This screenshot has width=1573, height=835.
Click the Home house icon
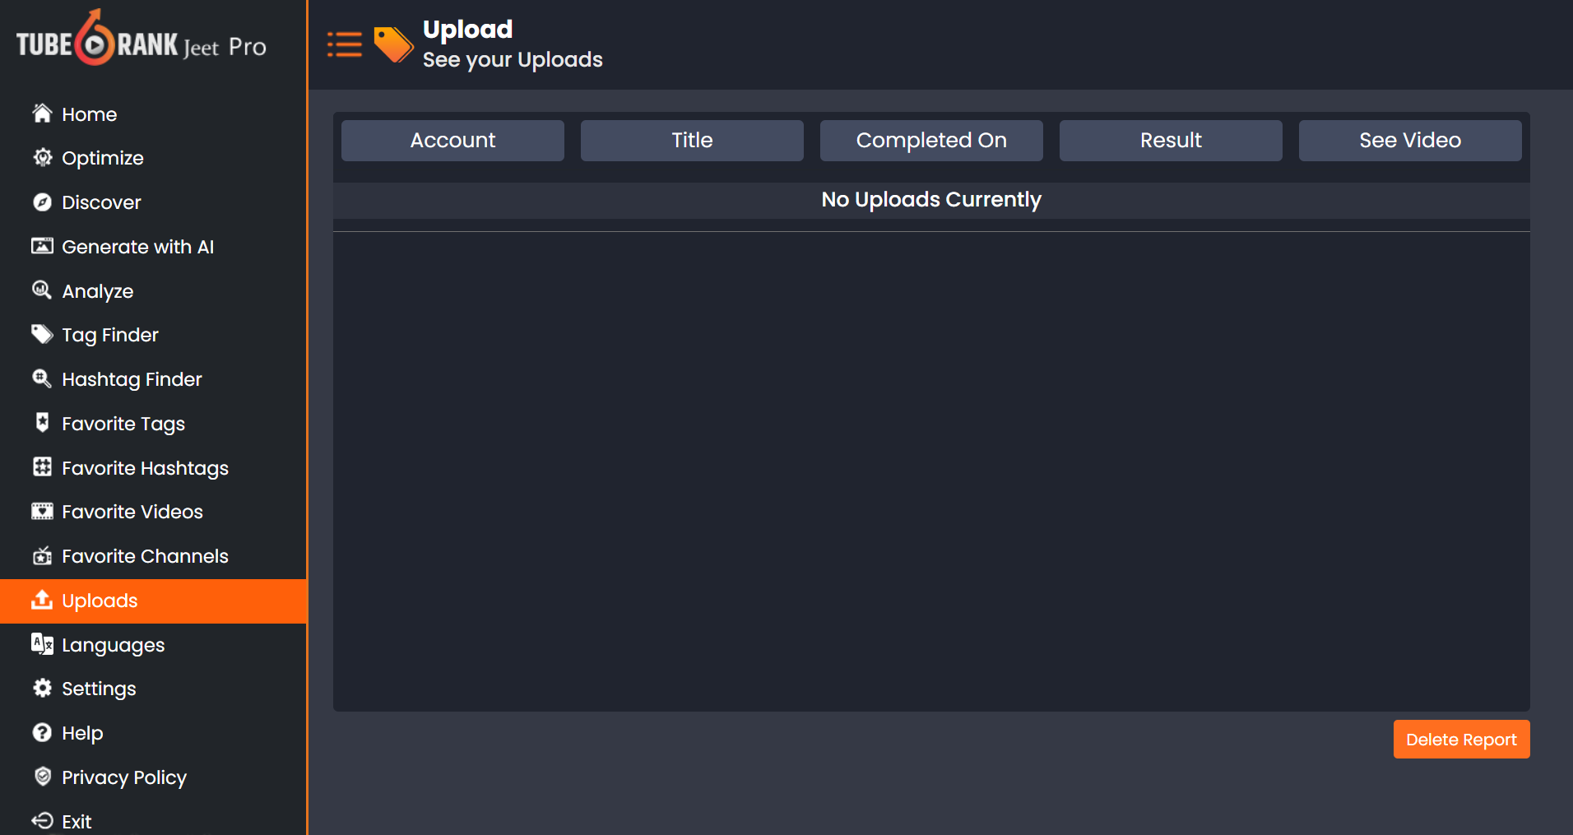coord(42,114)
